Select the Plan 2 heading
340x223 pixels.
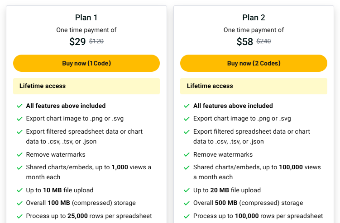pos(254,18)
